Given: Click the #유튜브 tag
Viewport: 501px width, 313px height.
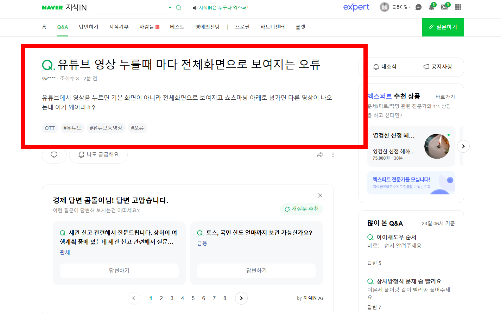Looking at the screenshot, I should point(72,128).
